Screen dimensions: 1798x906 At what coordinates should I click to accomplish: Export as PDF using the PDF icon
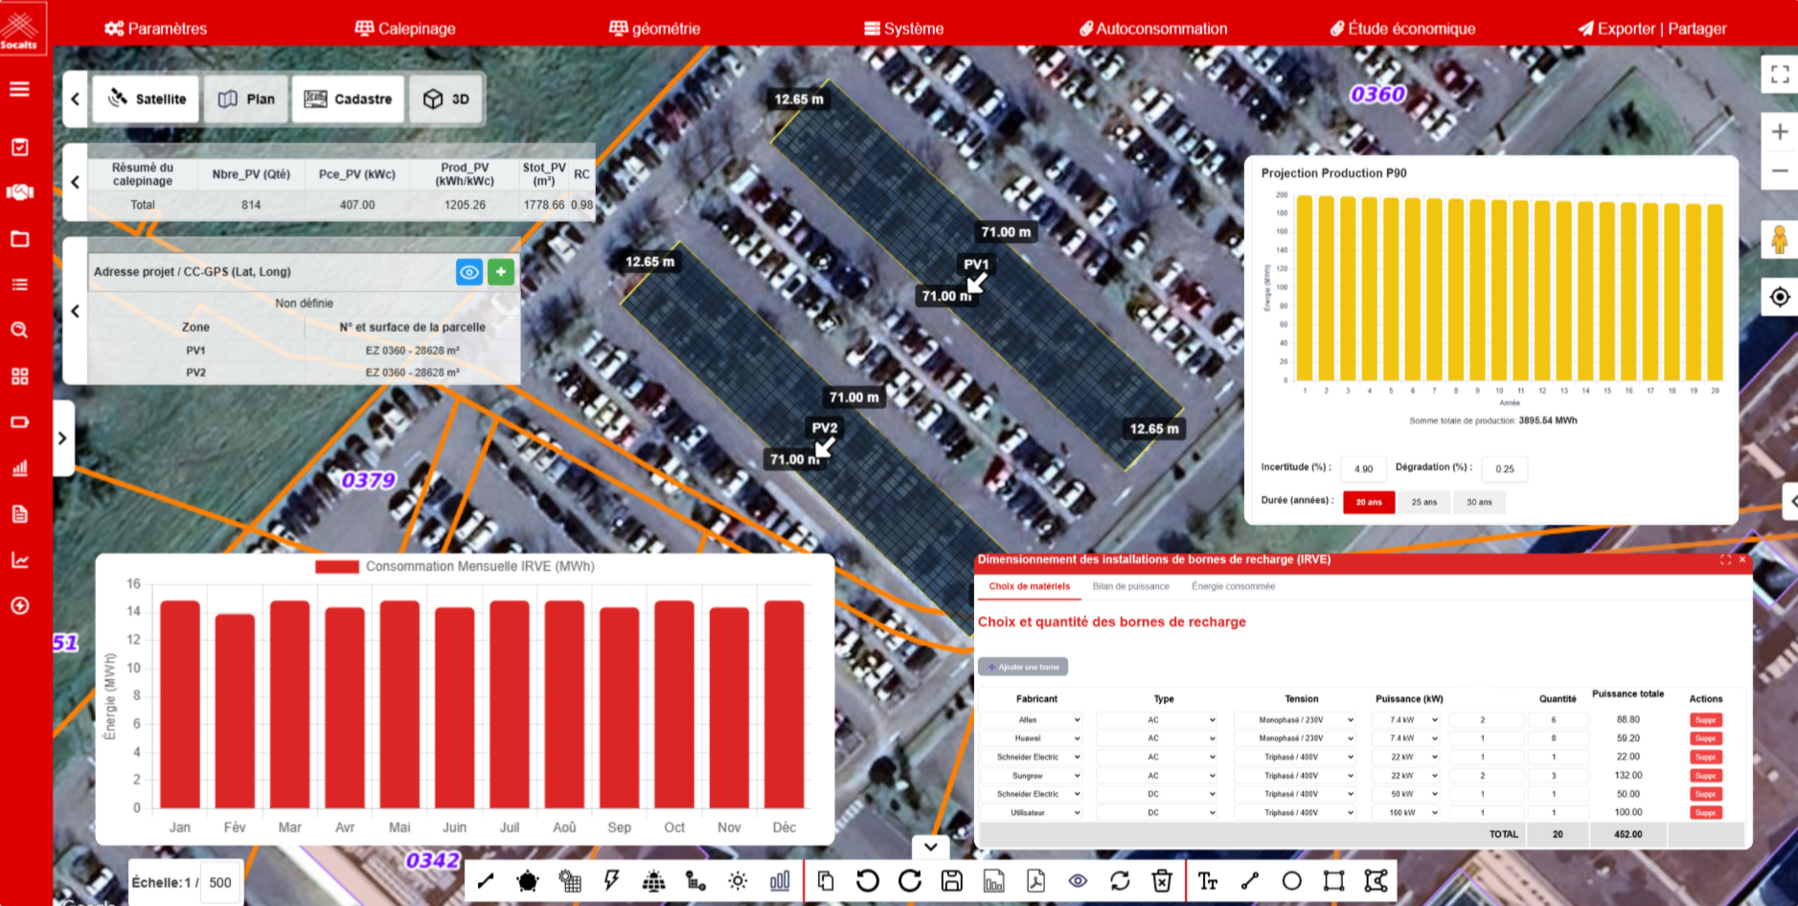[x=1036, y=881]
